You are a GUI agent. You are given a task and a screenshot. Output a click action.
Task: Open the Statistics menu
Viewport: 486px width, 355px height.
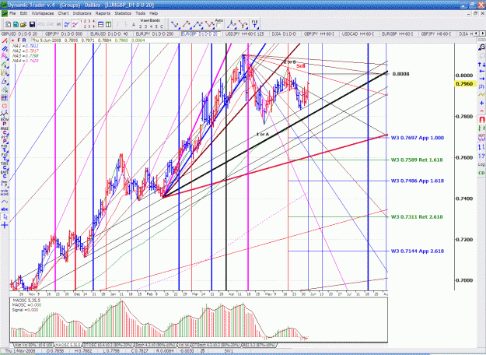pyautogui.click(x=123, y=13)
